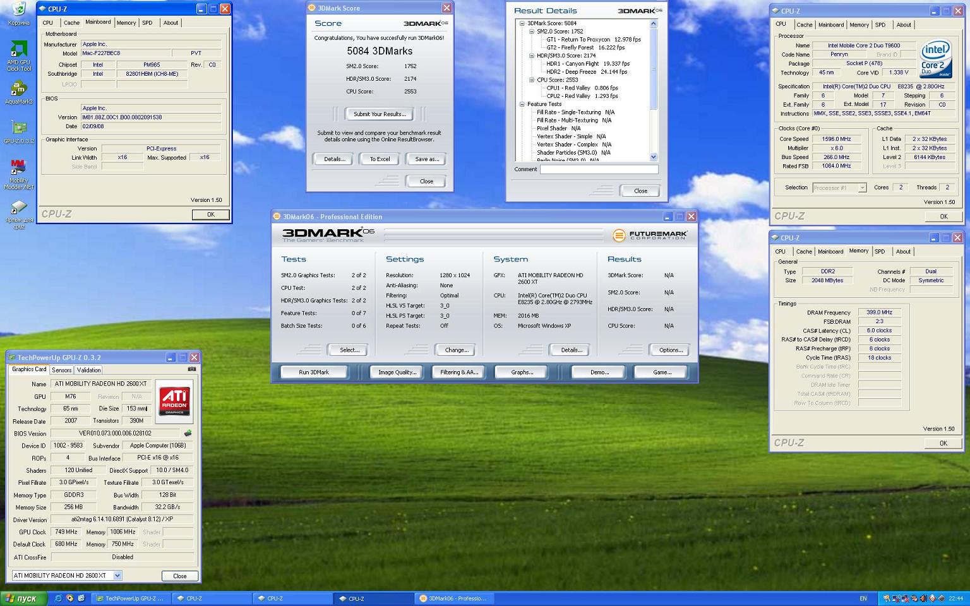Open About tab in Mainboard CPU-Z window
This screenshot has height=606, width=970.
pyautogui.click(x=171, y=23)
